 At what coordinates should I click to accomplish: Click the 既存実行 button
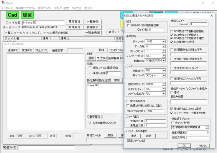(x=74, y=22)
